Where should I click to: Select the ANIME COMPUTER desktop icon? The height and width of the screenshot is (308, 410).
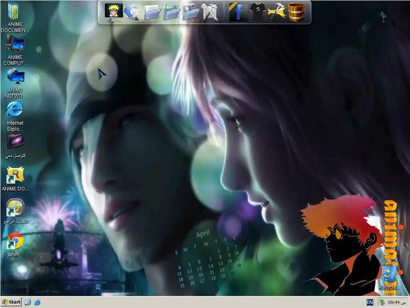coord(15,51)
